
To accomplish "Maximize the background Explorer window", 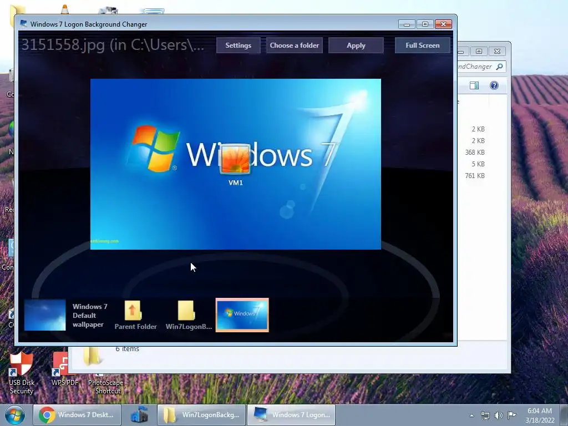I will 479,52.
